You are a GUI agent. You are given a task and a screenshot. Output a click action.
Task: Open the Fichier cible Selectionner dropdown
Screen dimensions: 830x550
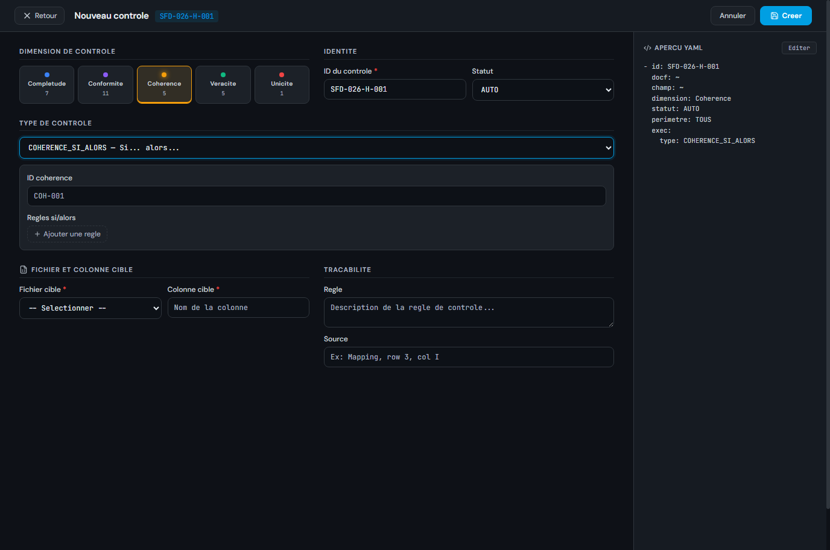90,308
